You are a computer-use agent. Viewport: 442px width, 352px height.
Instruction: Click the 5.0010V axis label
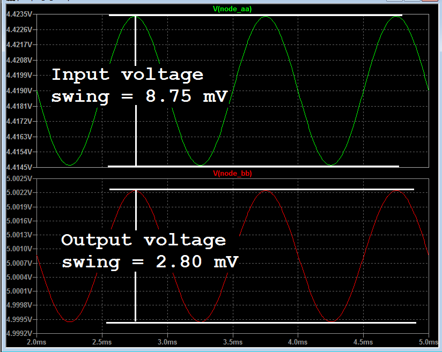pyautogui.click(x=19, y=249)
